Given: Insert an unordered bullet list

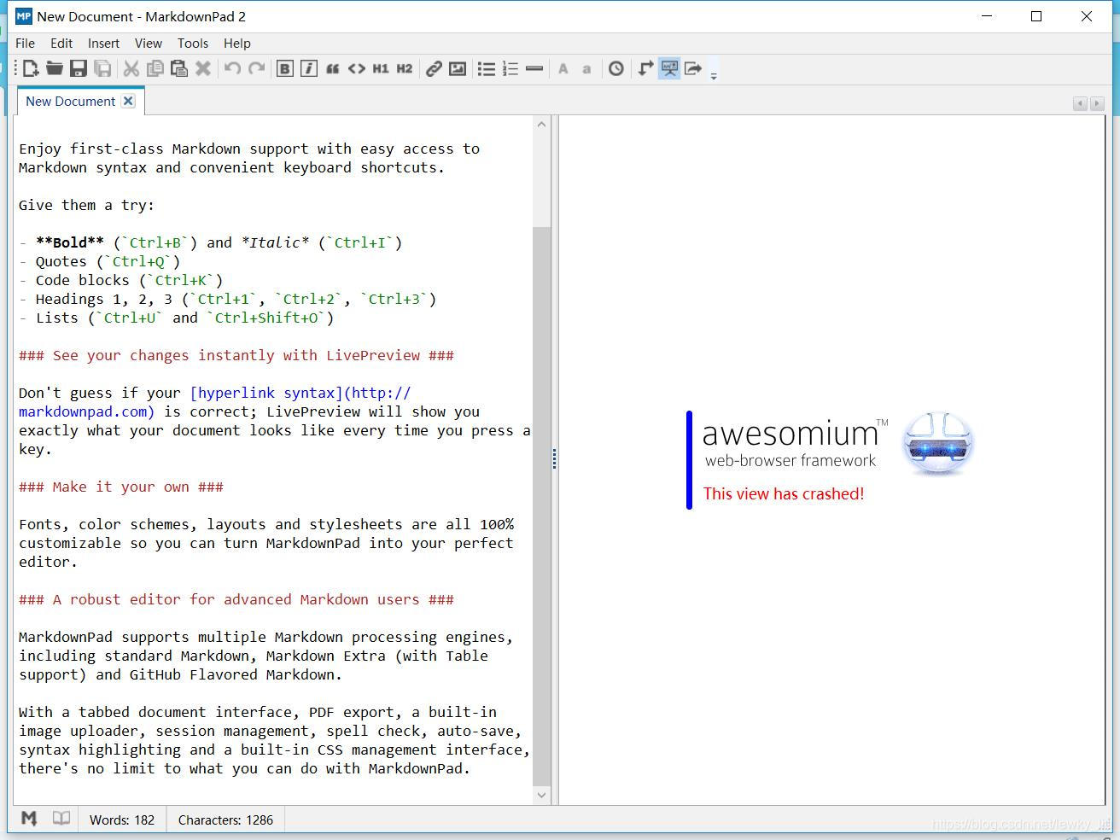Looking at the screenshot, I should (x=487, y=69).
